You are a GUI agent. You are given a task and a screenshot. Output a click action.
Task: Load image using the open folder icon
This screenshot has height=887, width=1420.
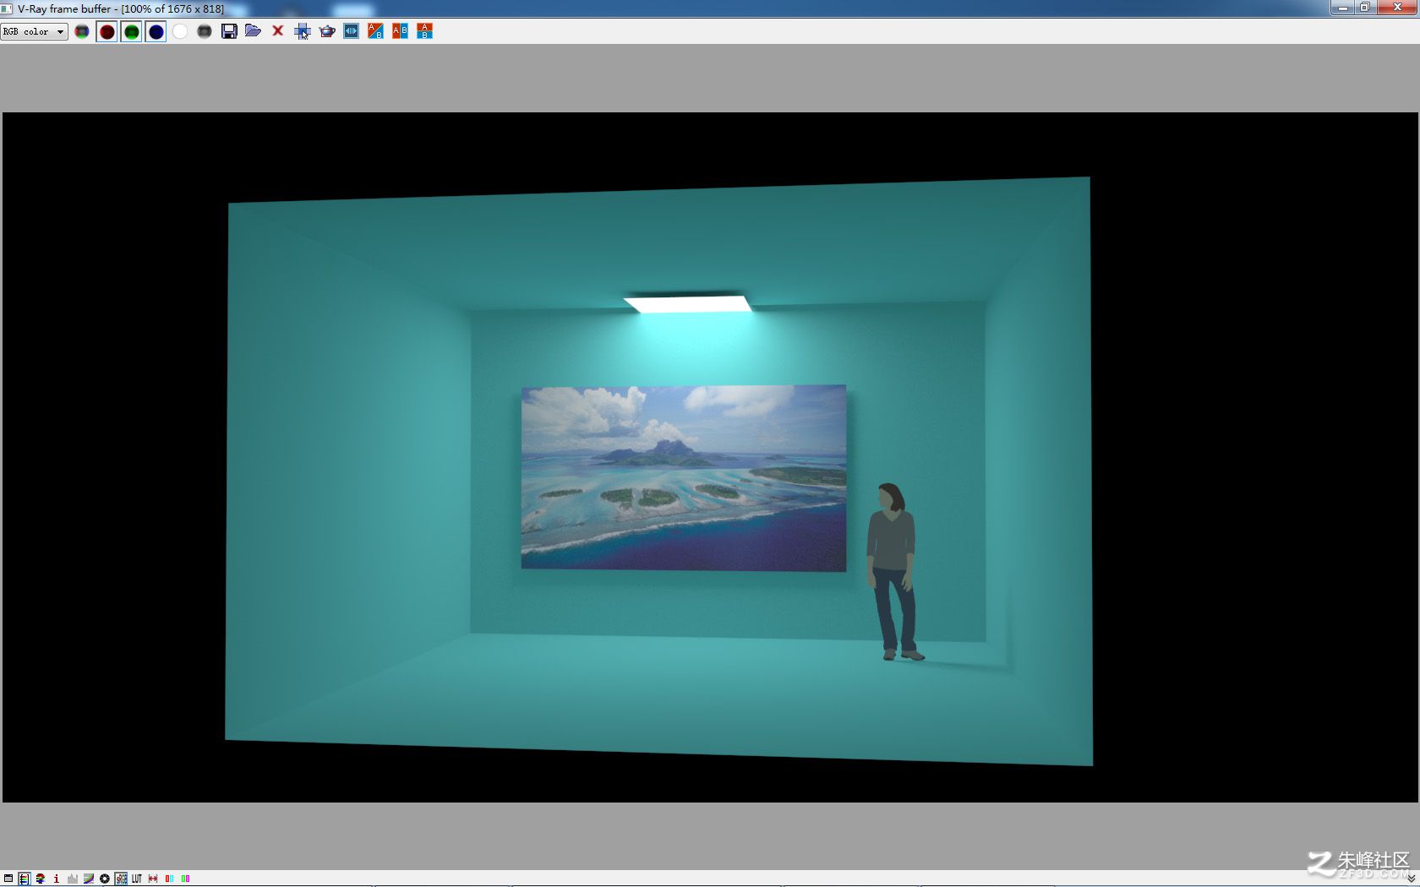pyautogui.click(x=253, y=31)
